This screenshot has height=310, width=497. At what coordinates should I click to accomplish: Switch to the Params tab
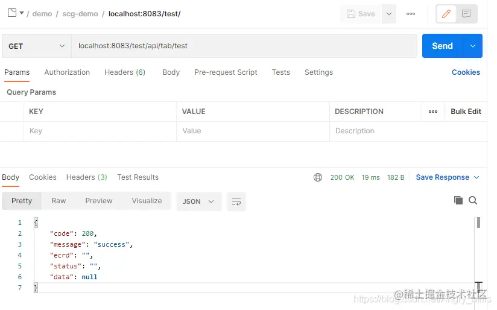(x=17, y=72)
